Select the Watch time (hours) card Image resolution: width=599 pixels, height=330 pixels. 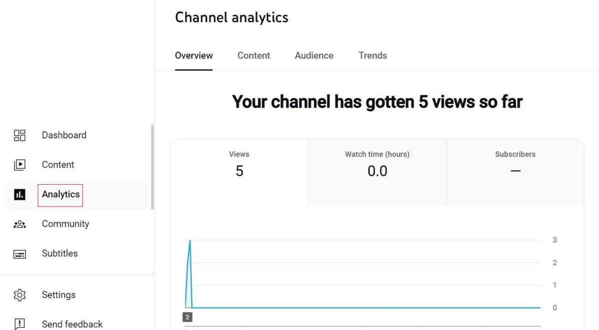click(x=377, y=172)
